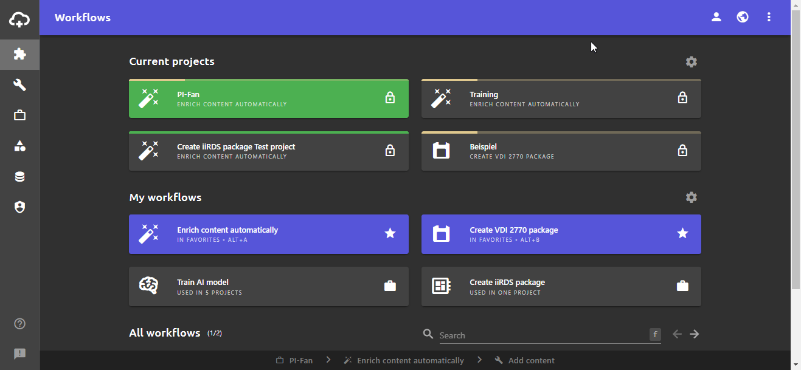
Task: Open the user account icon
Action: point(716,17)
